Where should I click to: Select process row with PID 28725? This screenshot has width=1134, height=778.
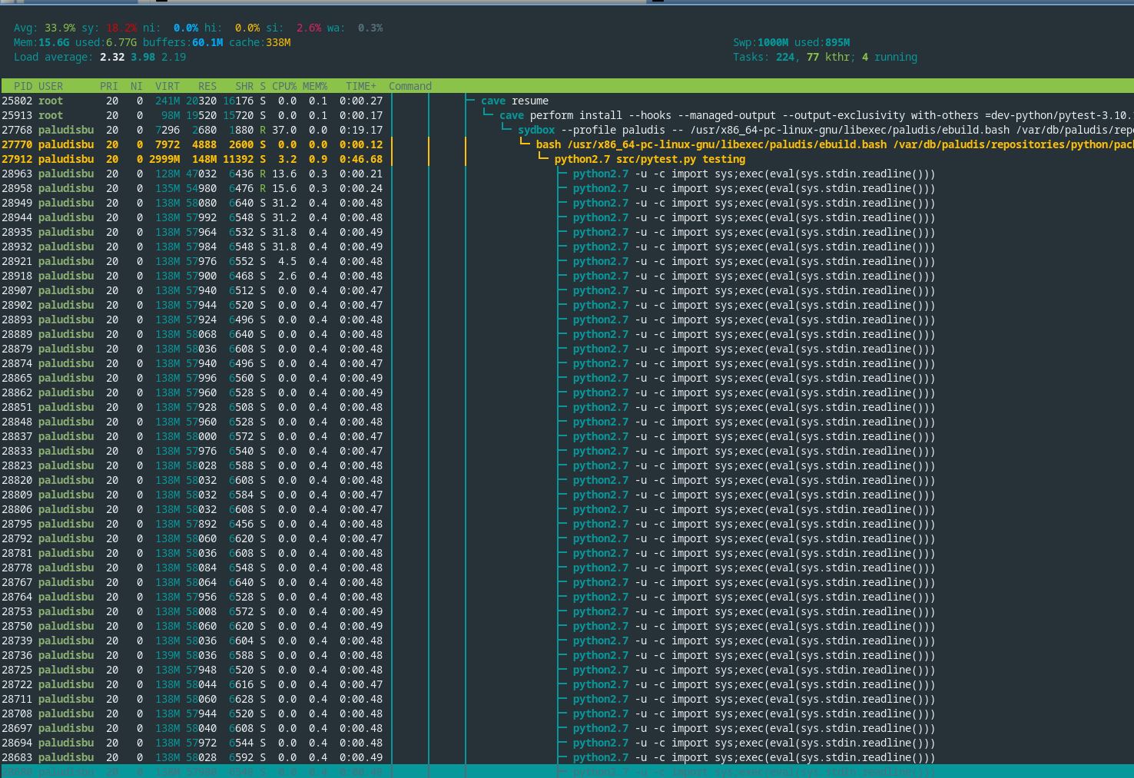567,670
